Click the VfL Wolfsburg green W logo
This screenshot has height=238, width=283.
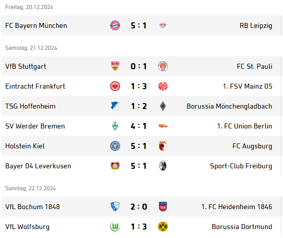[115, 227]
